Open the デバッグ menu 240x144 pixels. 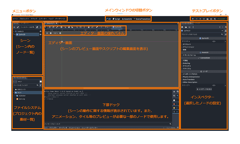(34, 19)
